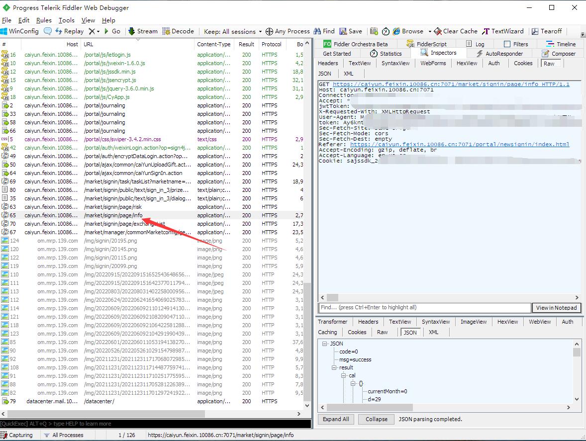Click Tearoff toolbar button
The height and width of the screenshot is (441, 586).
(x=547, y=31)
